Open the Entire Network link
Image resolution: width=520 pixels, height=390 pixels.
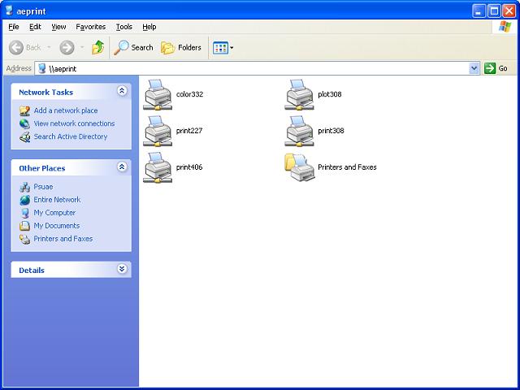[x=57, y=200]
